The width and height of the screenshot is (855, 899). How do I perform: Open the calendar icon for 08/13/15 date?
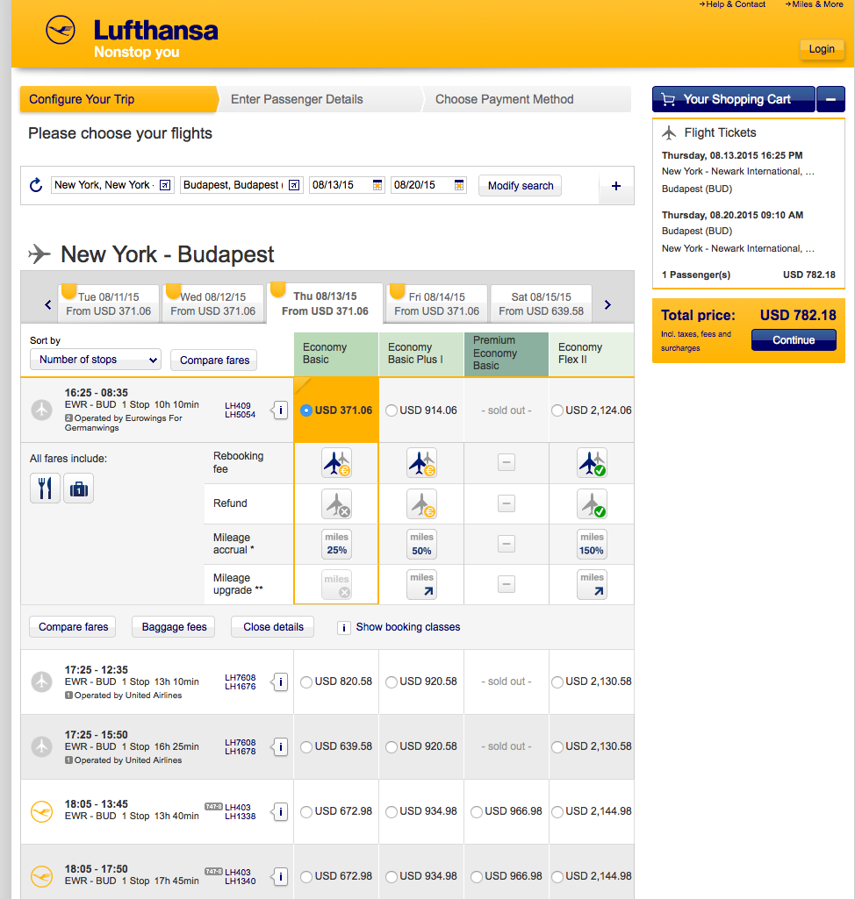click(377, 185)
